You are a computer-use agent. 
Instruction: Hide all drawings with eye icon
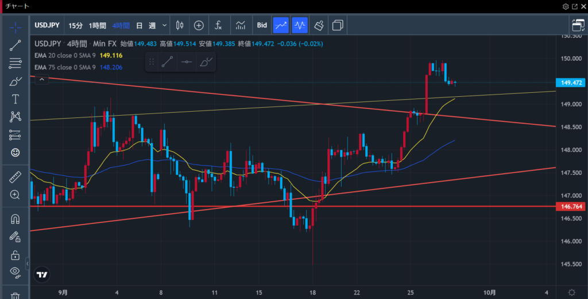click(16, 272)
